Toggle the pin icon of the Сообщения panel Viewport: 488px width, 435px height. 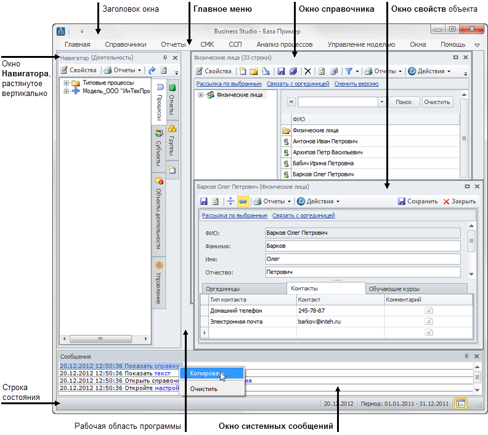pyautogui.click(x=466, y=356)
